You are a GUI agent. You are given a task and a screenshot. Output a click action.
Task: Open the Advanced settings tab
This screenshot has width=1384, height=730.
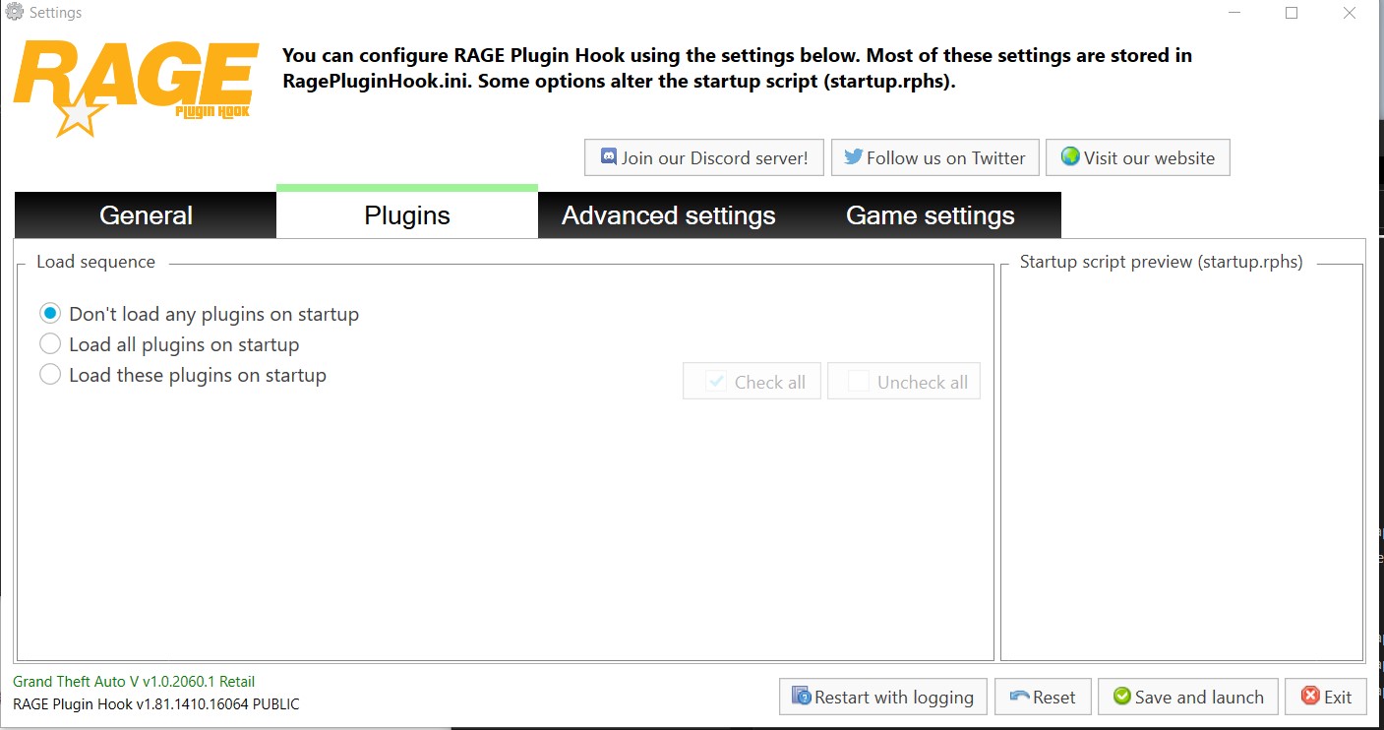click(668, 215)
